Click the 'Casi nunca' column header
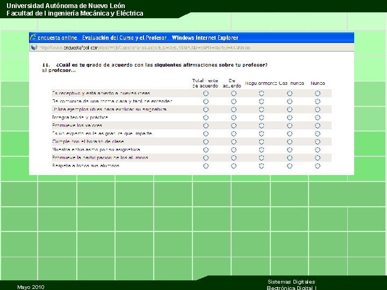This screenshot has width=387, height=290. coord(291,83)
